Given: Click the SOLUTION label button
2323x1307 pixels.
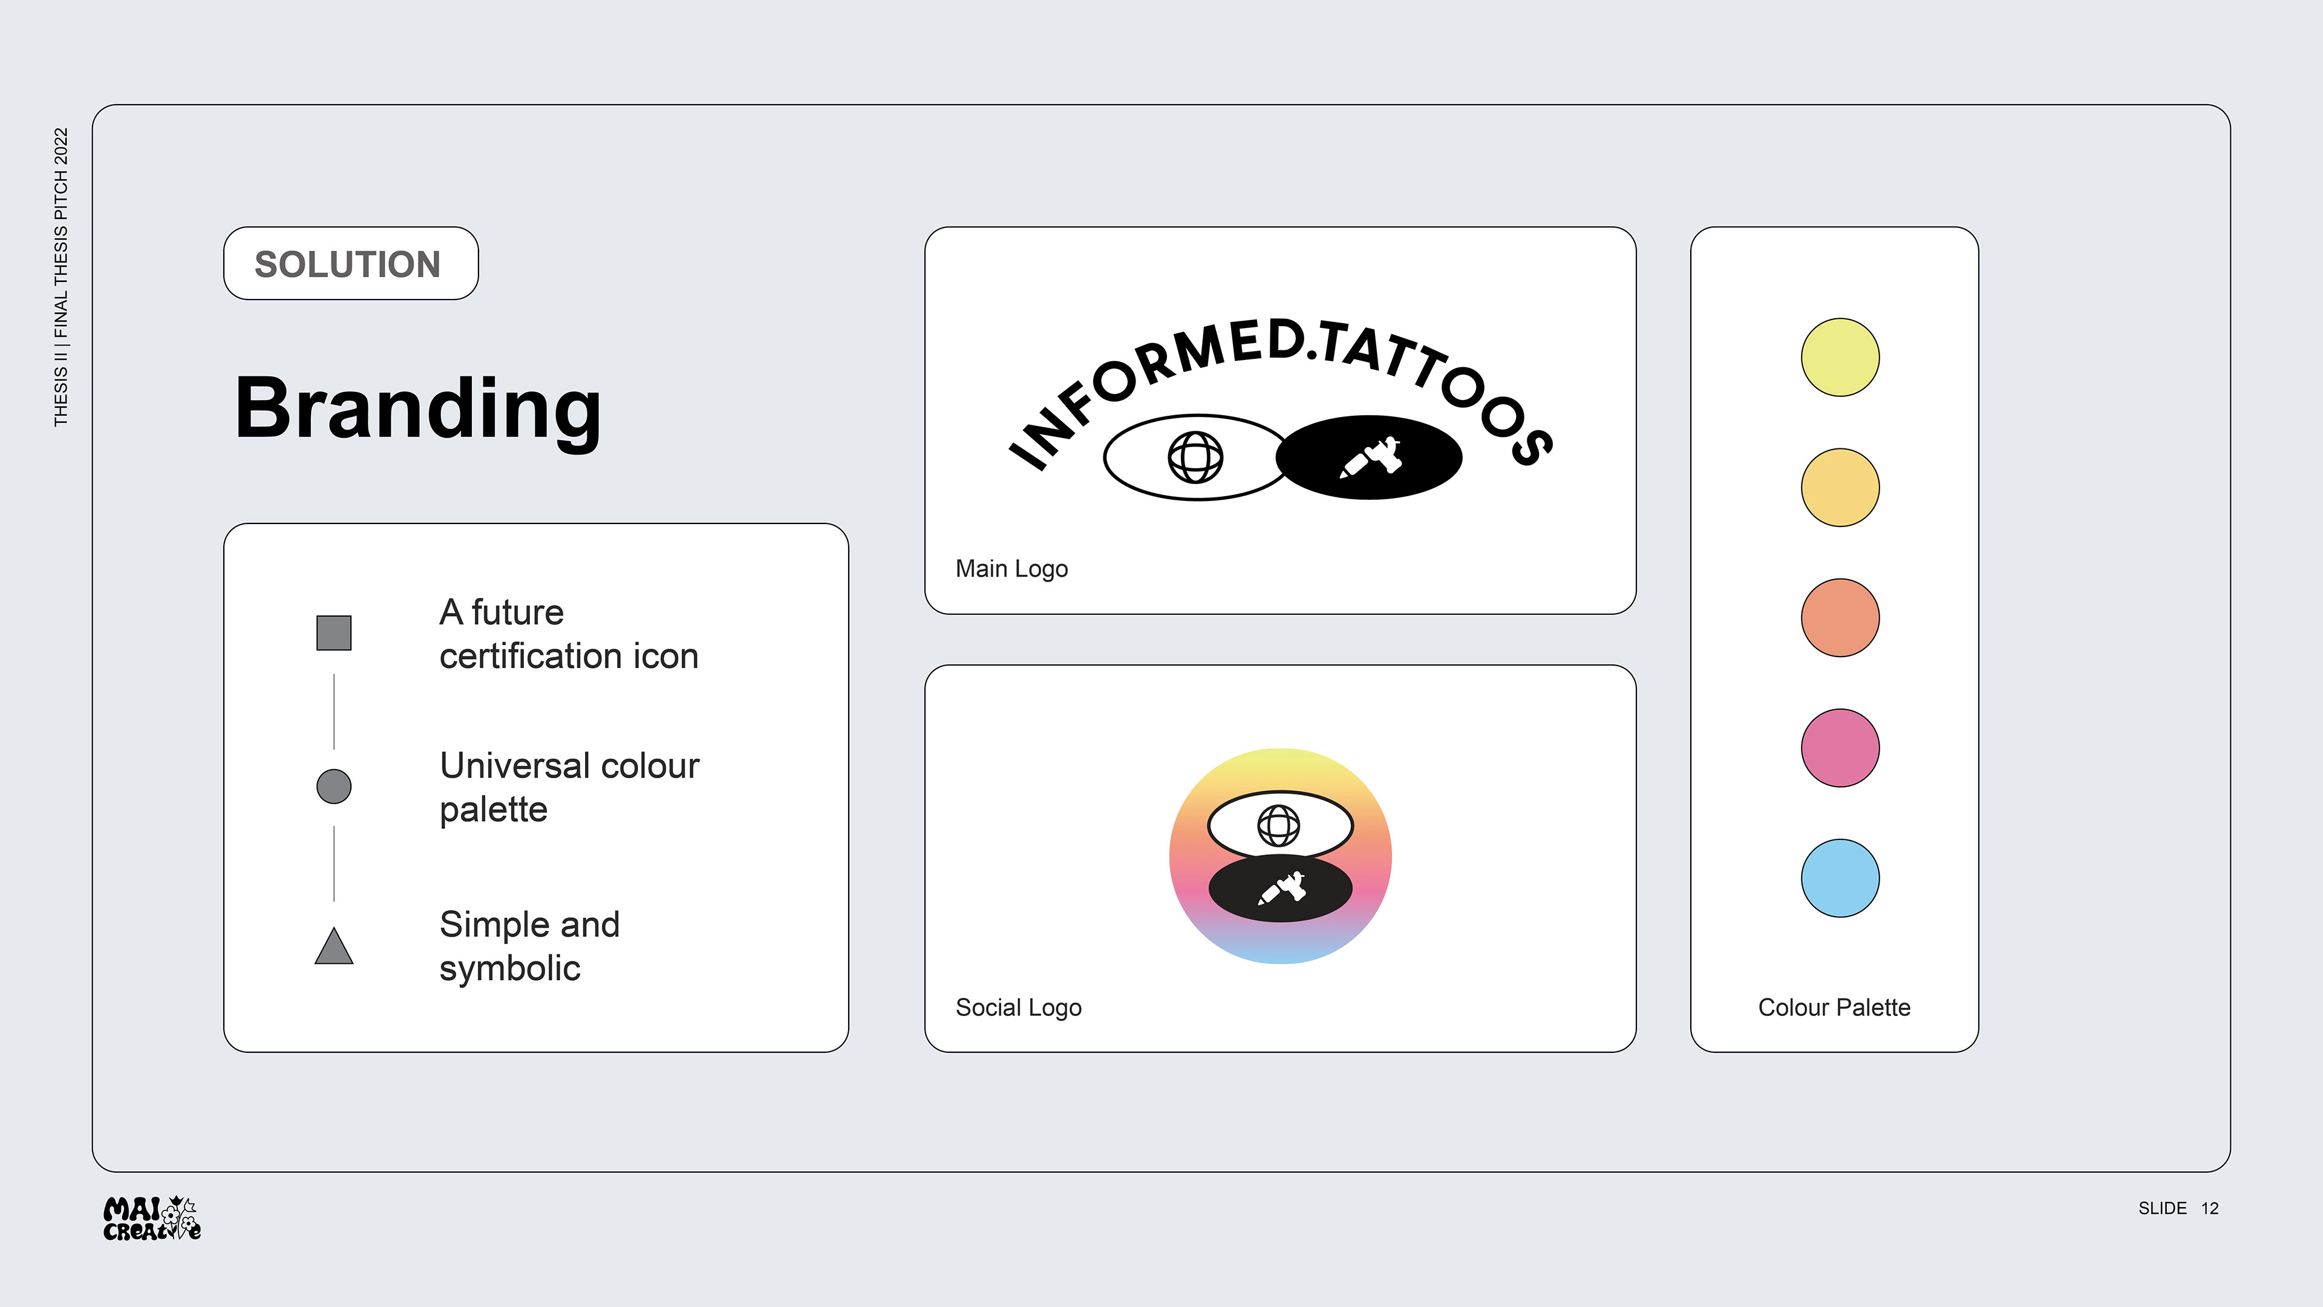Looking at the screenshot, I should pos(351,263).
